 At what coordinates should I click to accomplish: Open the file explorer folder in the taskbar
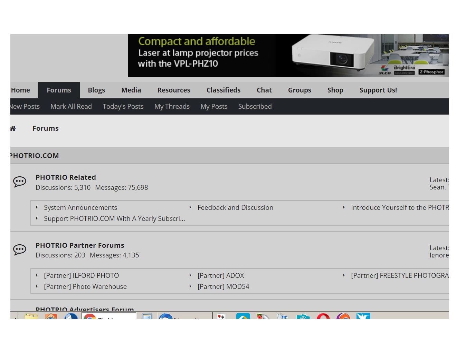[31, 316]
